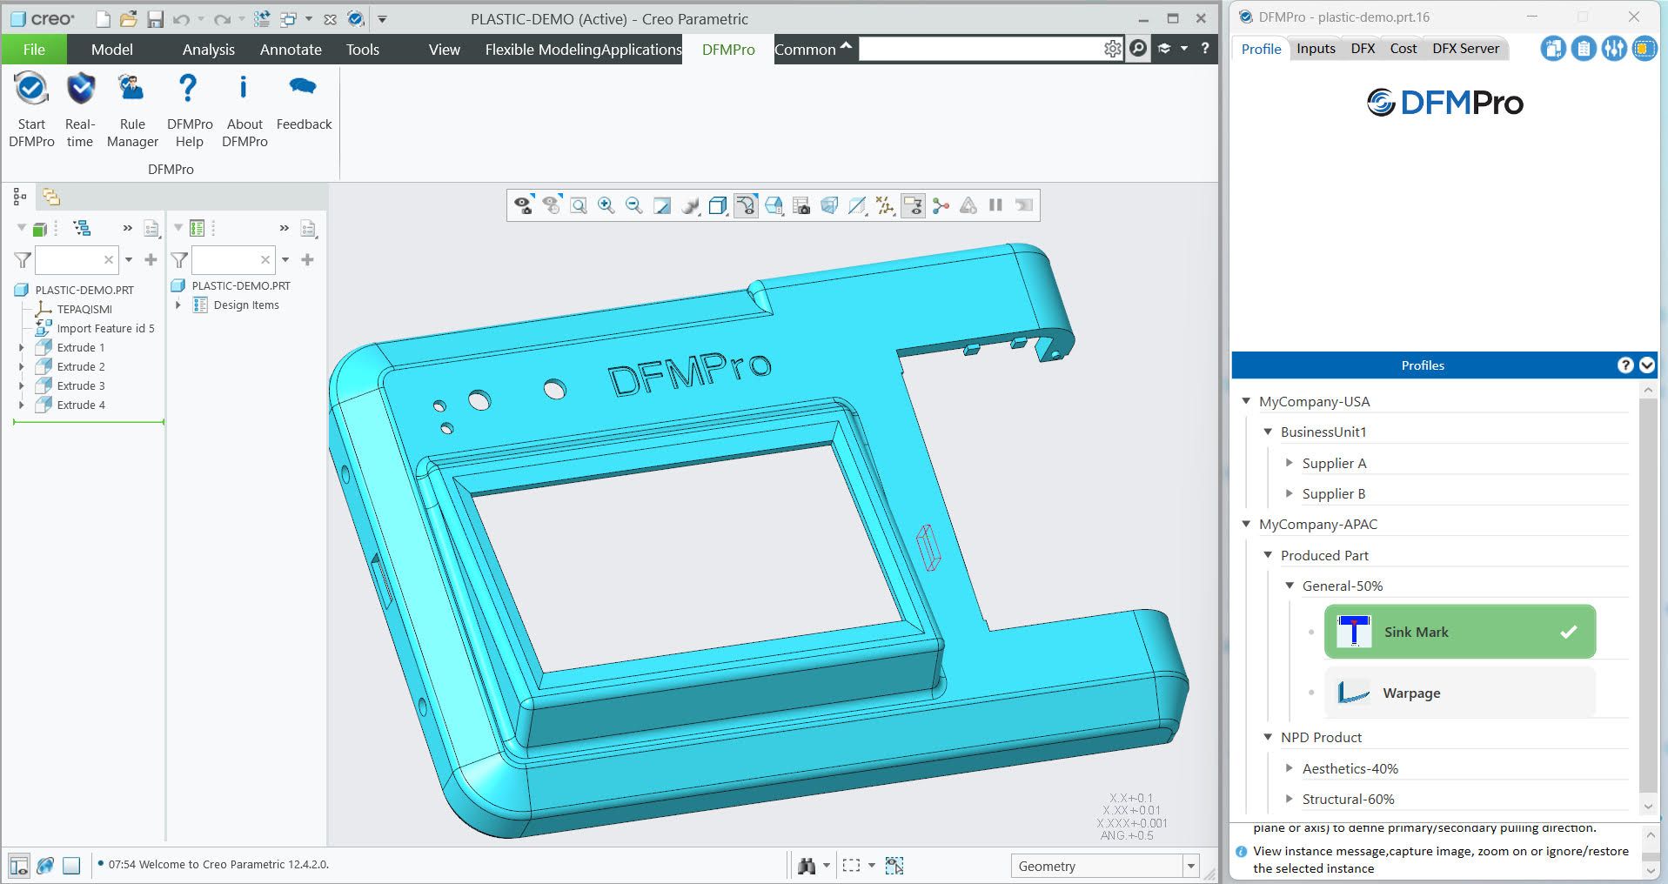Click the Open file folder icon
Image resolution: width=1668 pixels, height=884 pixels.
(x=129, y=18)
